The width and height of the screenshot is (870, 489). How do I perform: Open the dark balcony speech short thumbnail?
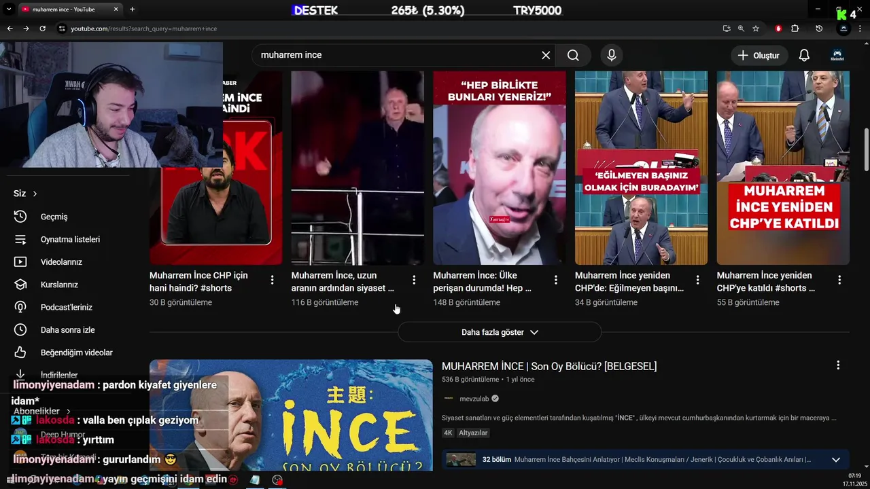[358, 168]
